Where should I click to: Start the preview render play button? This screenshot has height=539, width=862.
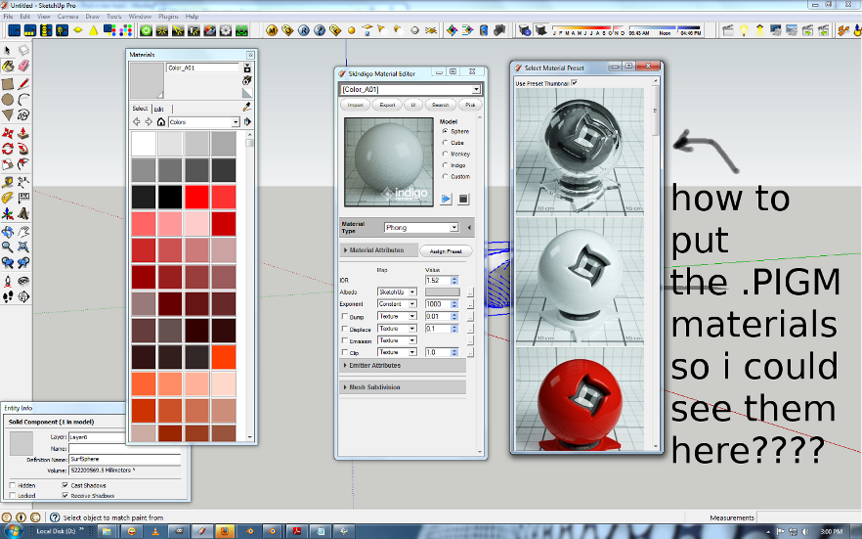click(446, 200)
